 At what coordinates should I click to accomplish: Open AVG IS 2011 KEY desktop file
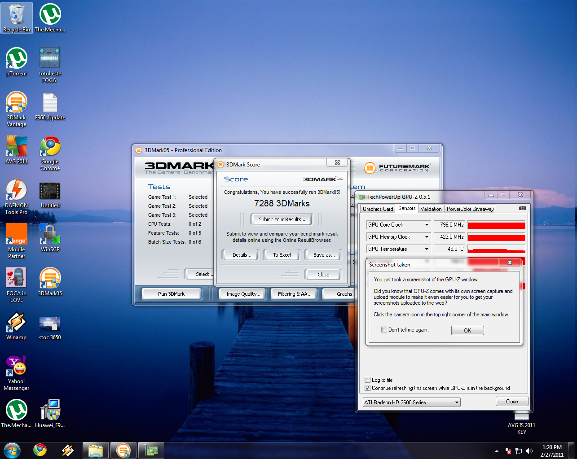521,423
